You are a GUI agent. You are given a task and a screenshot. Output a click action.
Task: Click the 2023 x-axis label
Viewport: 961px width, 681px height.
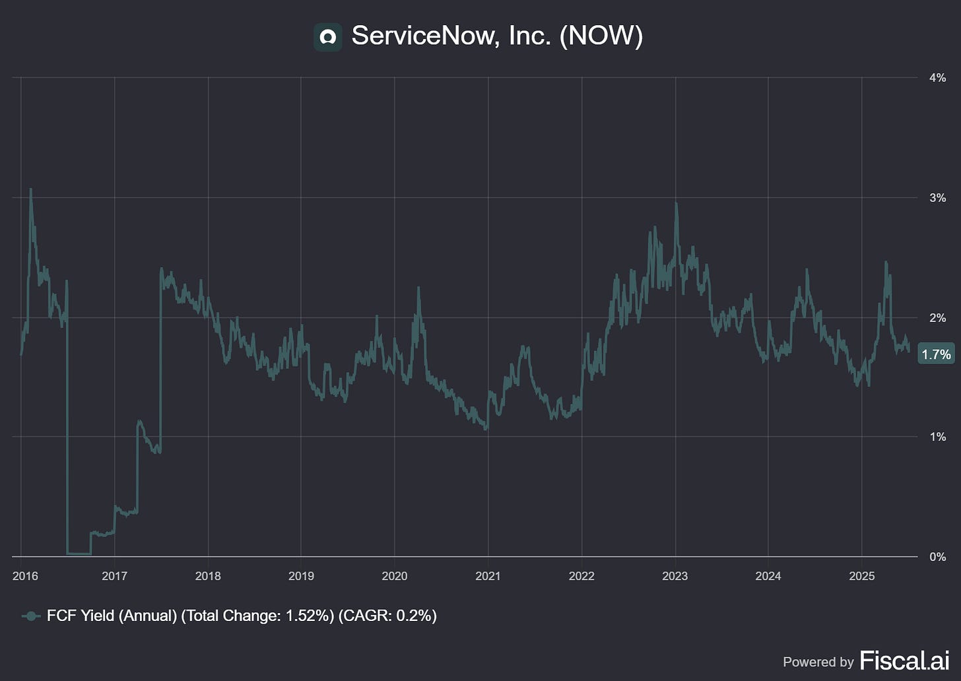(675, 576)
